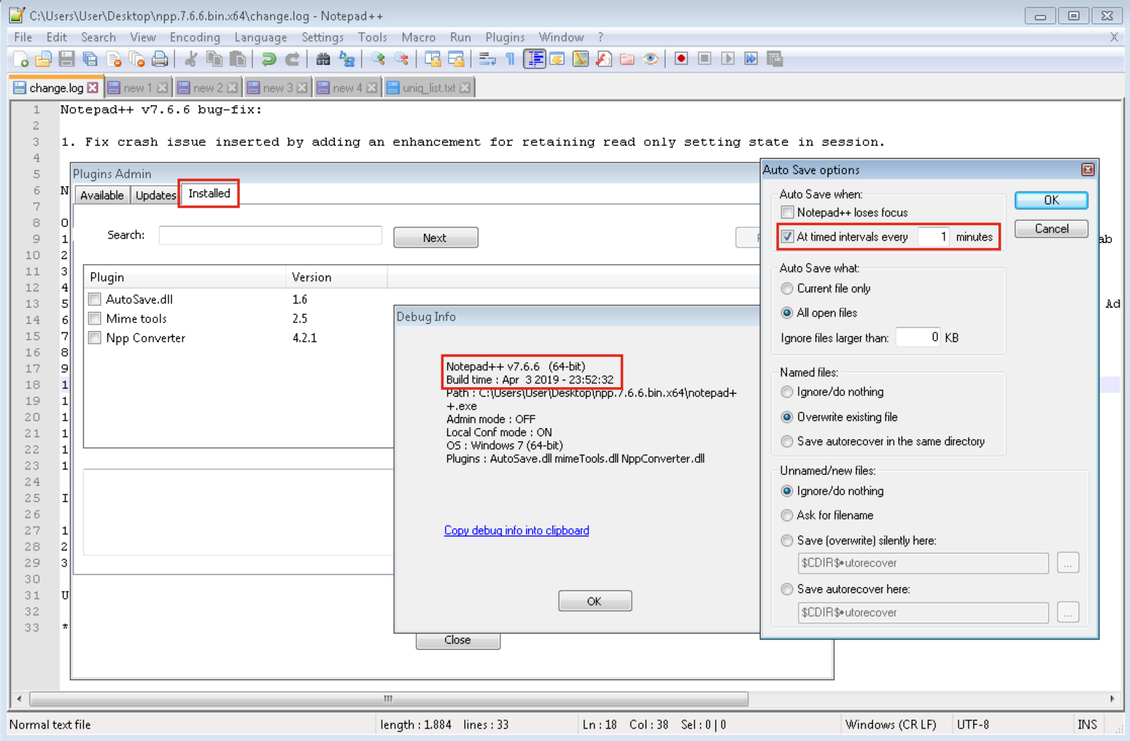Click the Next button beside Search
The image size is (1130, 741).
[x=436, y=238]
